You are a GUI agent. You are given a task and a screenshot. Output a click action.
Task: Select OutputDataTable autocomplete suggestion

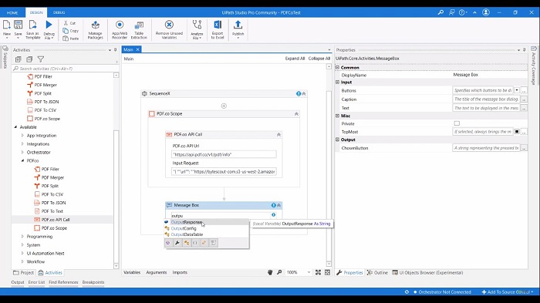pyautogui.click(x=206, y=234)
